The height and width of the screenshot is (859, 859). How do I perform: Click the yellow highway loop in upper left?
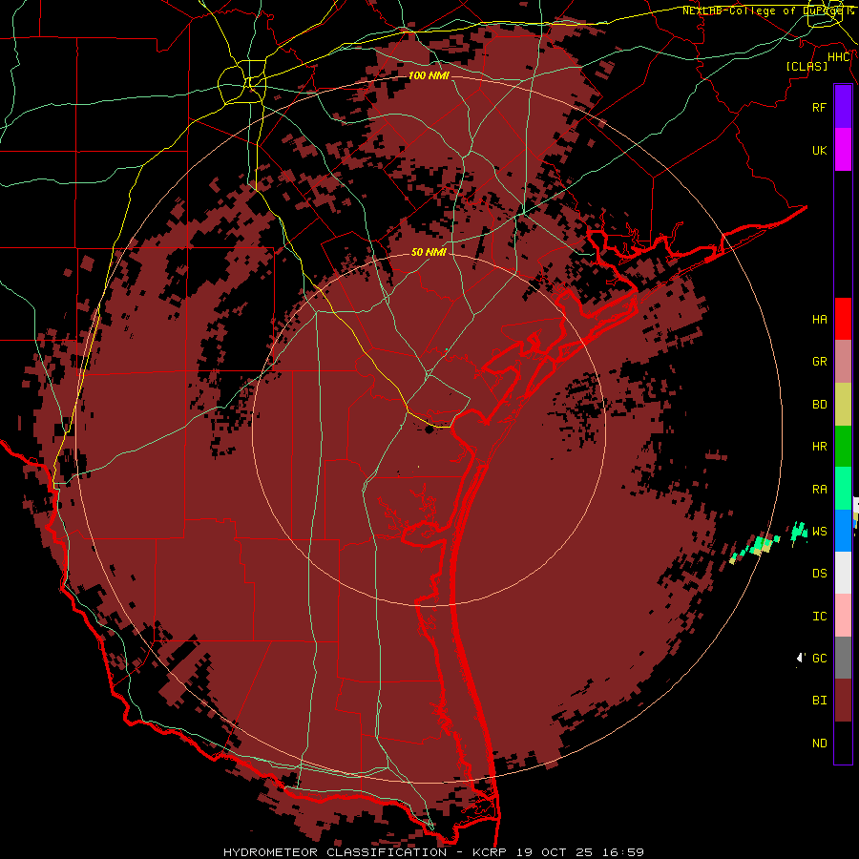point(241,83)
